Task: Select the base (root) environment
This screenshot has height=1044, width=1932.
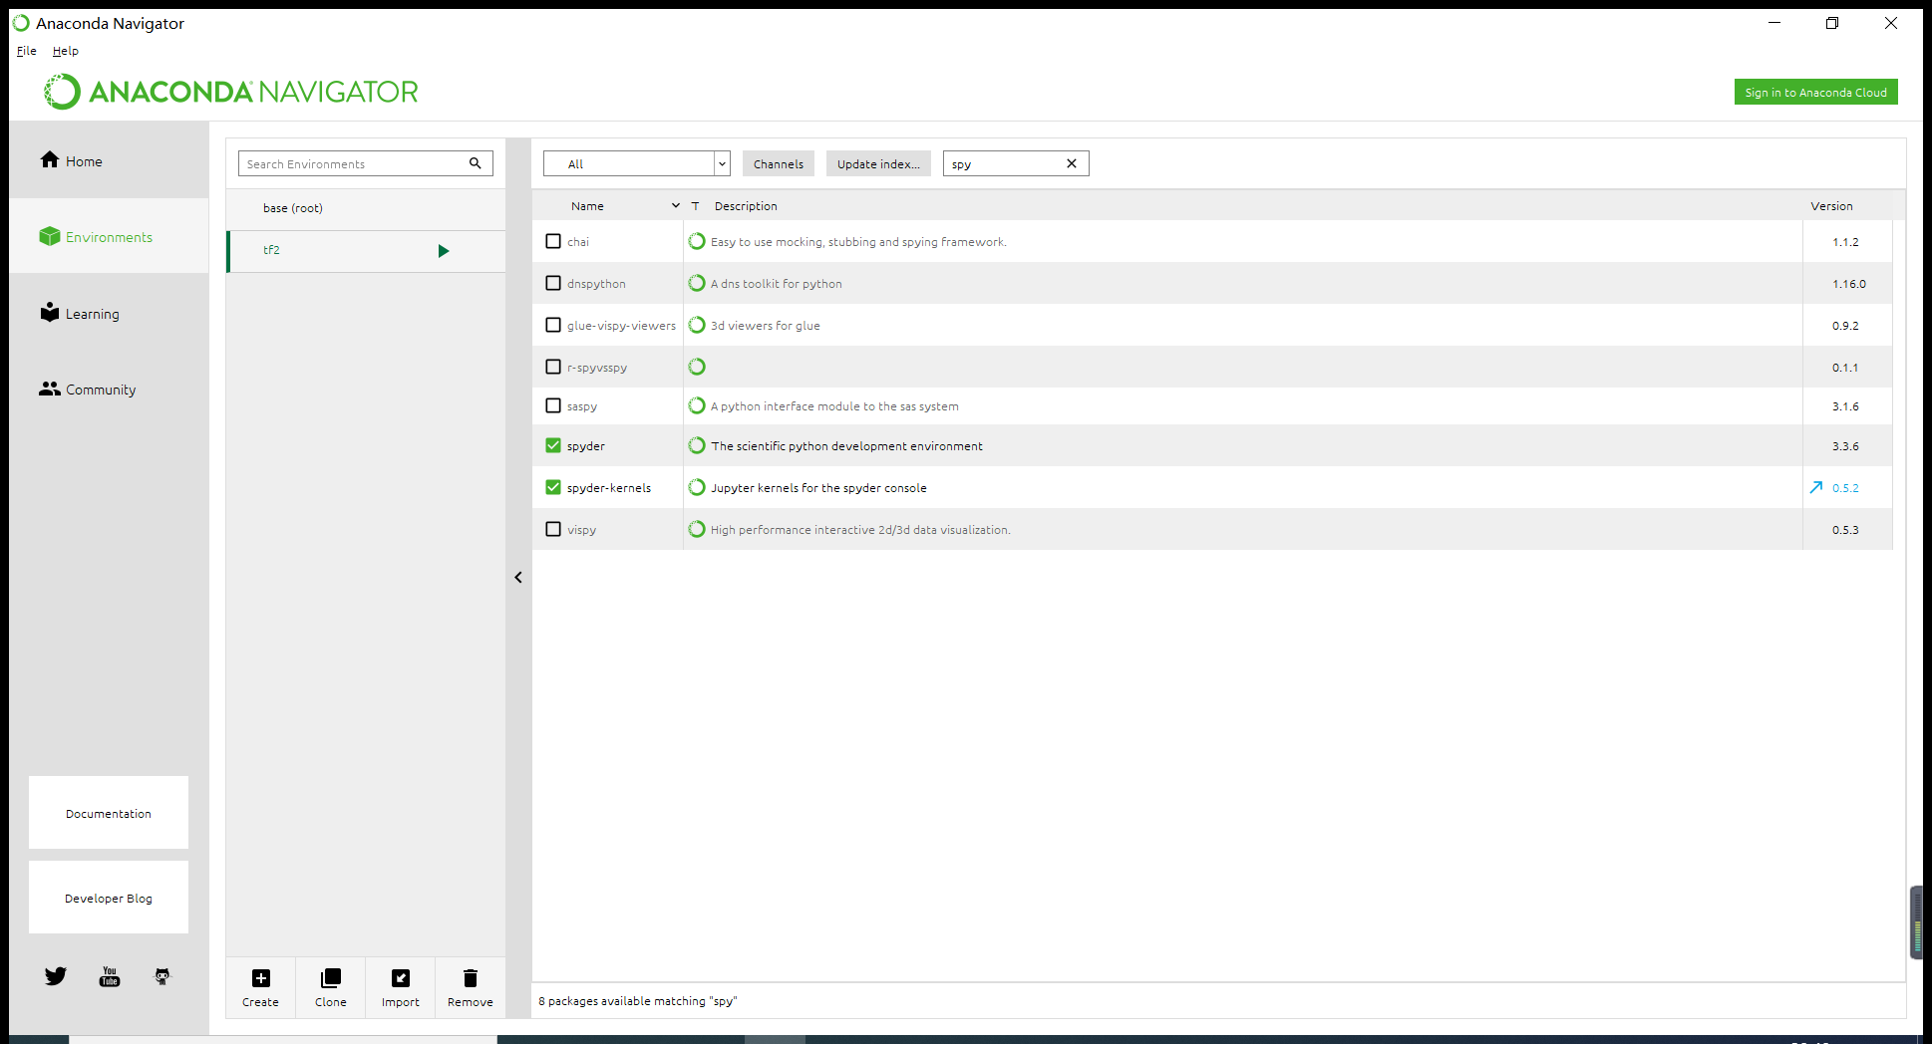Action: [x=366, y=208]
